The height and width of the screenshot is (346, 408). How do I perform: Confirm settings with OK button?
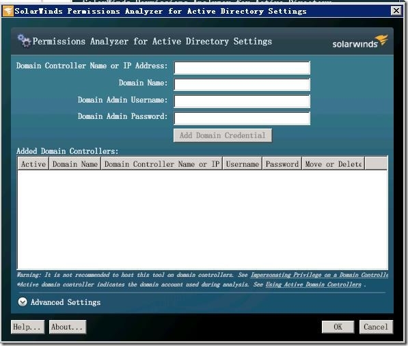338,327
